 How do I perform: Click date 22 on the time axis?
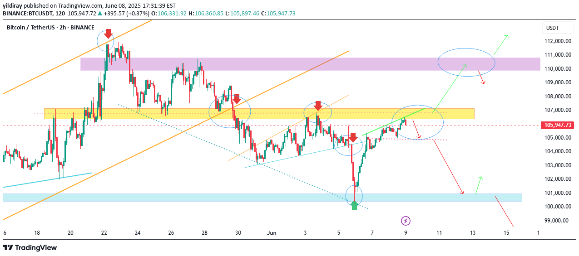click(104, 232)
